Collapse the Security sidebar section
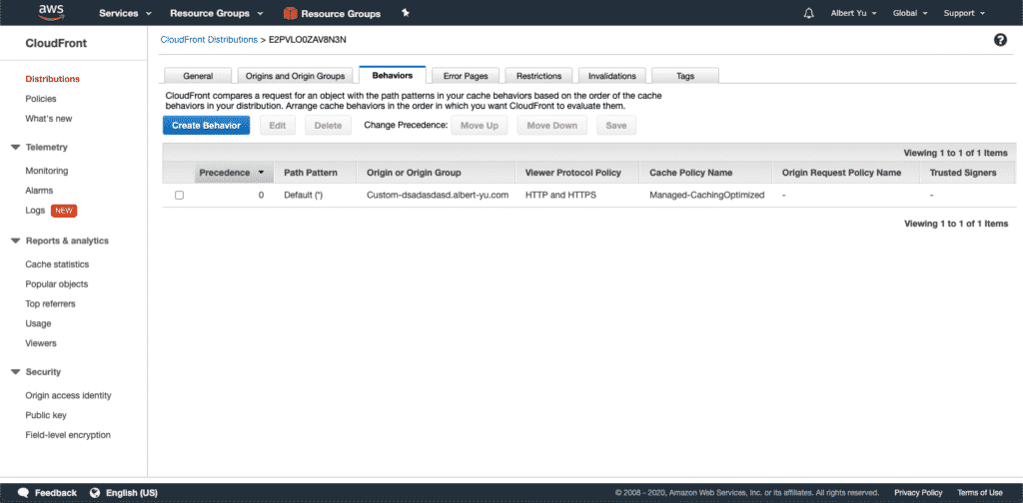This screenshot has height=503, width=1023. 16,372
